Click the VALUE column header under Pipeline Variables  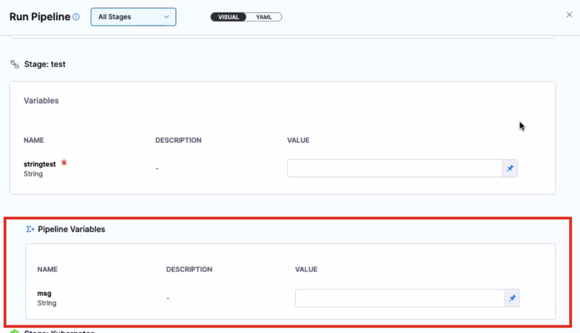click(x=306, y=270)
